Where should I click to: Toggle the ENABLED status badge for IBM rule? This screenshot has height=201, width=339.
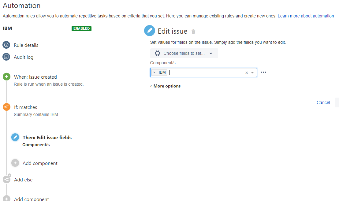pos(81,28)
